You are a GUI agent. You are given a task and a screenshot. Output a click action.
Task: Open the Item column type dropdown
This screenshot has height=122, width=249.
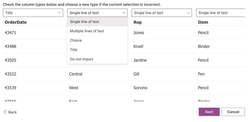point(220,13)
